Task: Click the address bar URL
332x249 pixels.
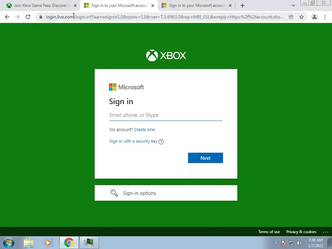Action: 164,17
